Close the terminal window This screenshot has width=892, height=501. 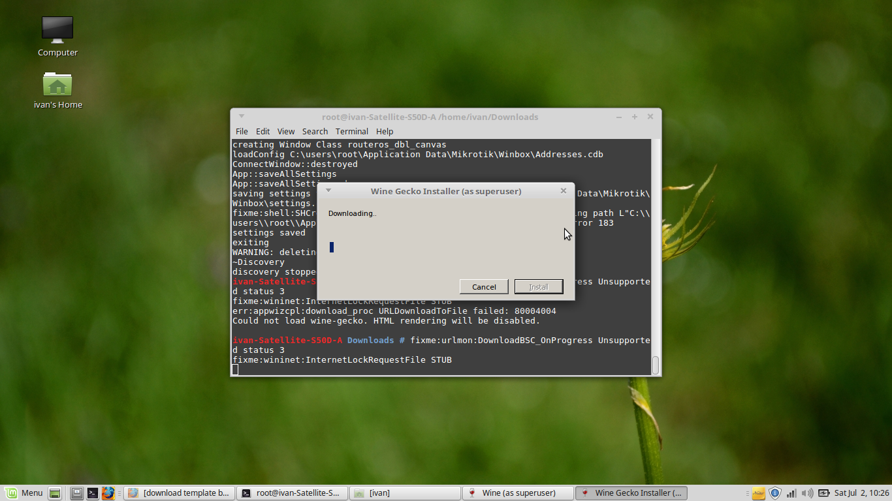tap(650, 117)
